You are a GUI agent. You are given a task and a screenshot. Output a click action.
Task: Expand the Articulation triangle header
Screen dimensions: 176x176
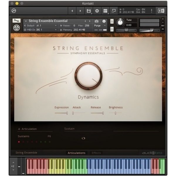(x=19, y=129)
